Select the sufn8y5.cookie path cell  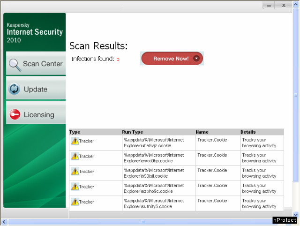coord(159,203)
